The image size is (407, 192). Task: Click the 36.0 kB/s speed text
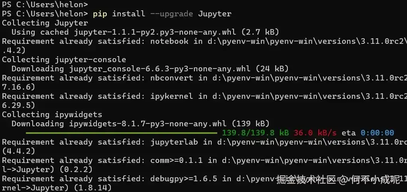click(x=315, y=133)
